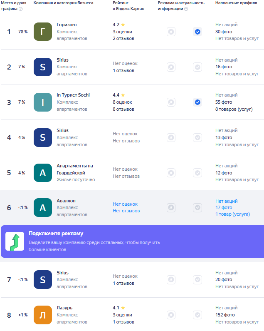
Task: Open the 17 фото link
Action: [x=224, y=207]
